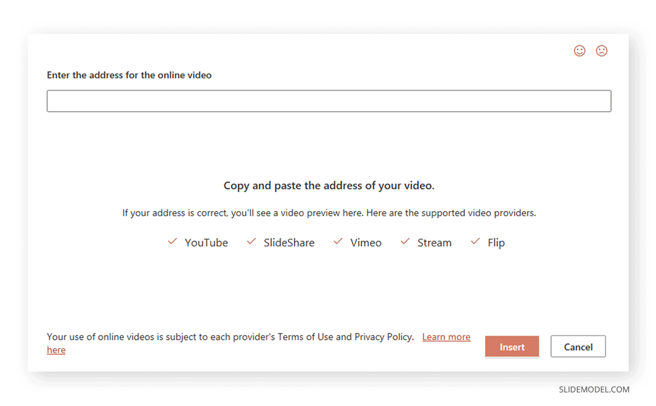Click the checkmark beside SlideShare
The image size is (656, 406).
click(251, 242)
